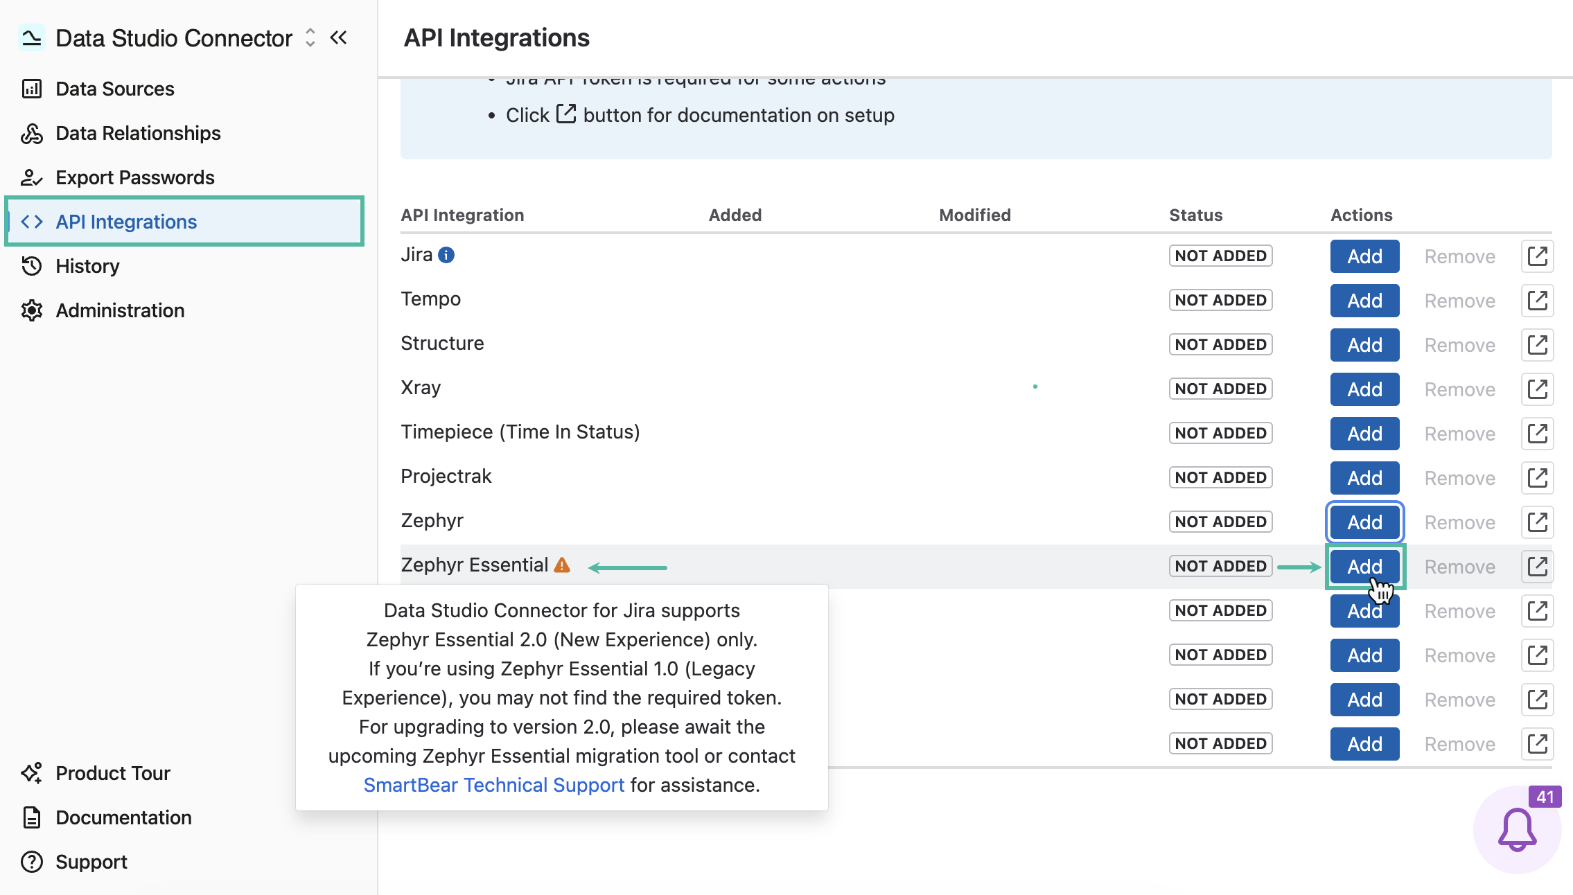The height and width of the screenshot is (895, 1573).
Task: Click the Timepiece (Time In Status) name
Action: [520, 432]
